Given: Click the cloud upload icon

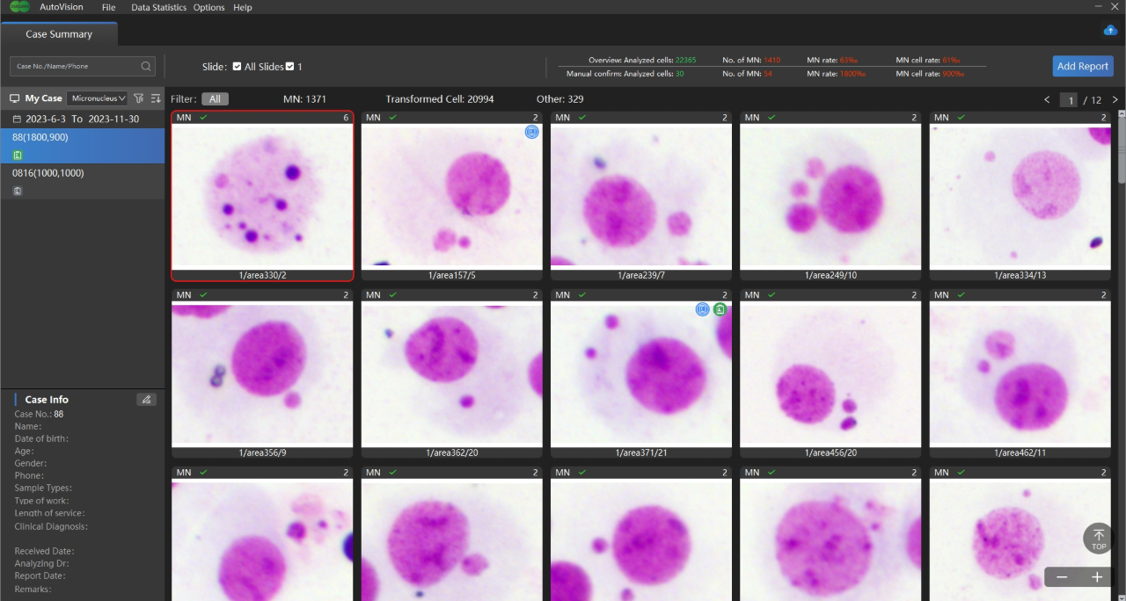Looking at the screenshot, I should [1110, 31].
